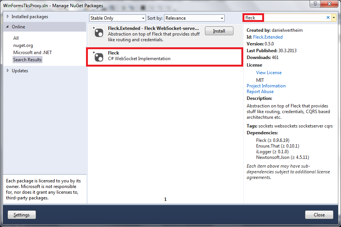Select Microsoft and .NET source
Screen dimensions: 341x227
coord(33,53)
